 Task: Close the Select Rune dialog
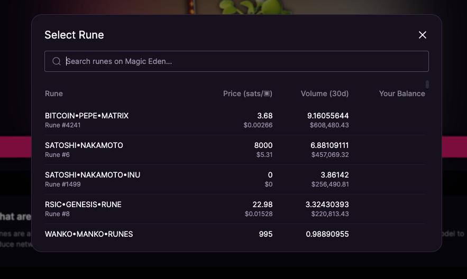pyautogui.click(x=423, y=35)
